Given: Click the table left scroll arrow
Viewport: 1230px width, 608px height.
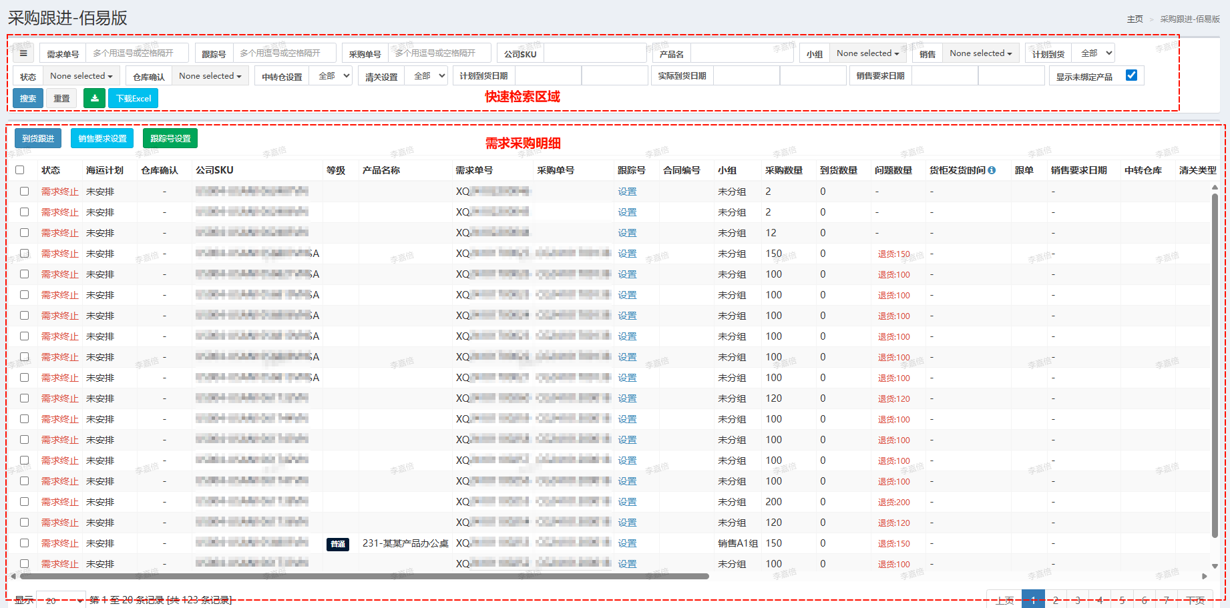Looking at the screenshot, I should tap(13, 576).
